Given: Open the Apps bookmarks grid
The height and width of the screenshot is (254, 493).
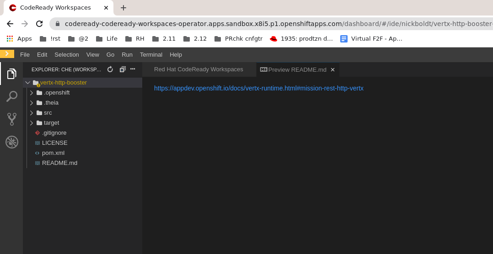Looking at the screenshot, I should [x=19, y=39].
